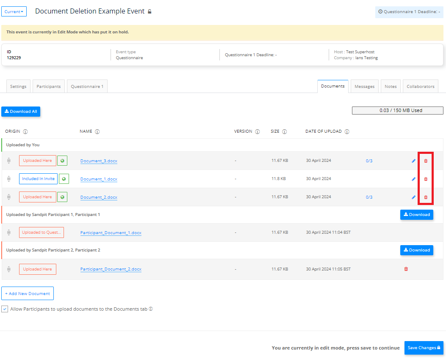Select the Documents tab
Screen dimensions: 446x358
pyautogui.click(x=333, y=86)
